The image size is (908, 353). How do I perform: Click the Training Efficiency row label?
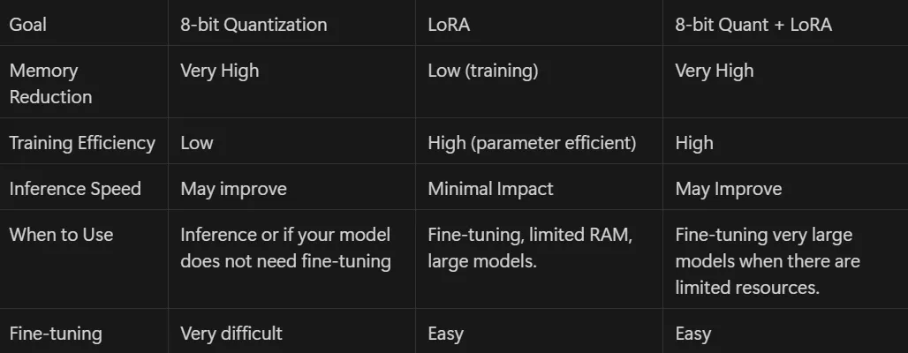point(82,143)
